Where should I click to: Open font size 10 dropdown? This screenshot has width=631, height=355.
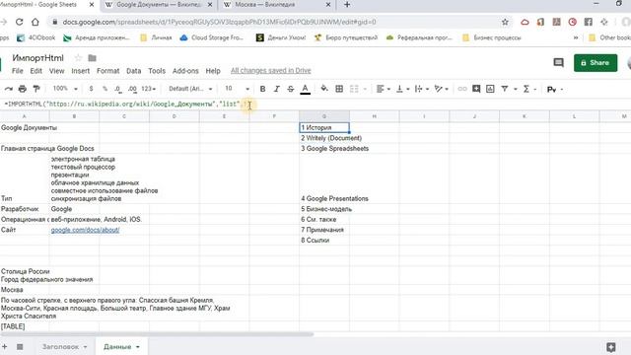pyautogui.click(x=237, y=89)
